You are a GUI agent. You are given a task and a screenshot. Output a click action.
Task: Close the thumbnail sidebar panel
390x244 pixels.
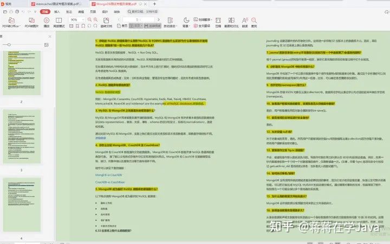pos(50,37)
